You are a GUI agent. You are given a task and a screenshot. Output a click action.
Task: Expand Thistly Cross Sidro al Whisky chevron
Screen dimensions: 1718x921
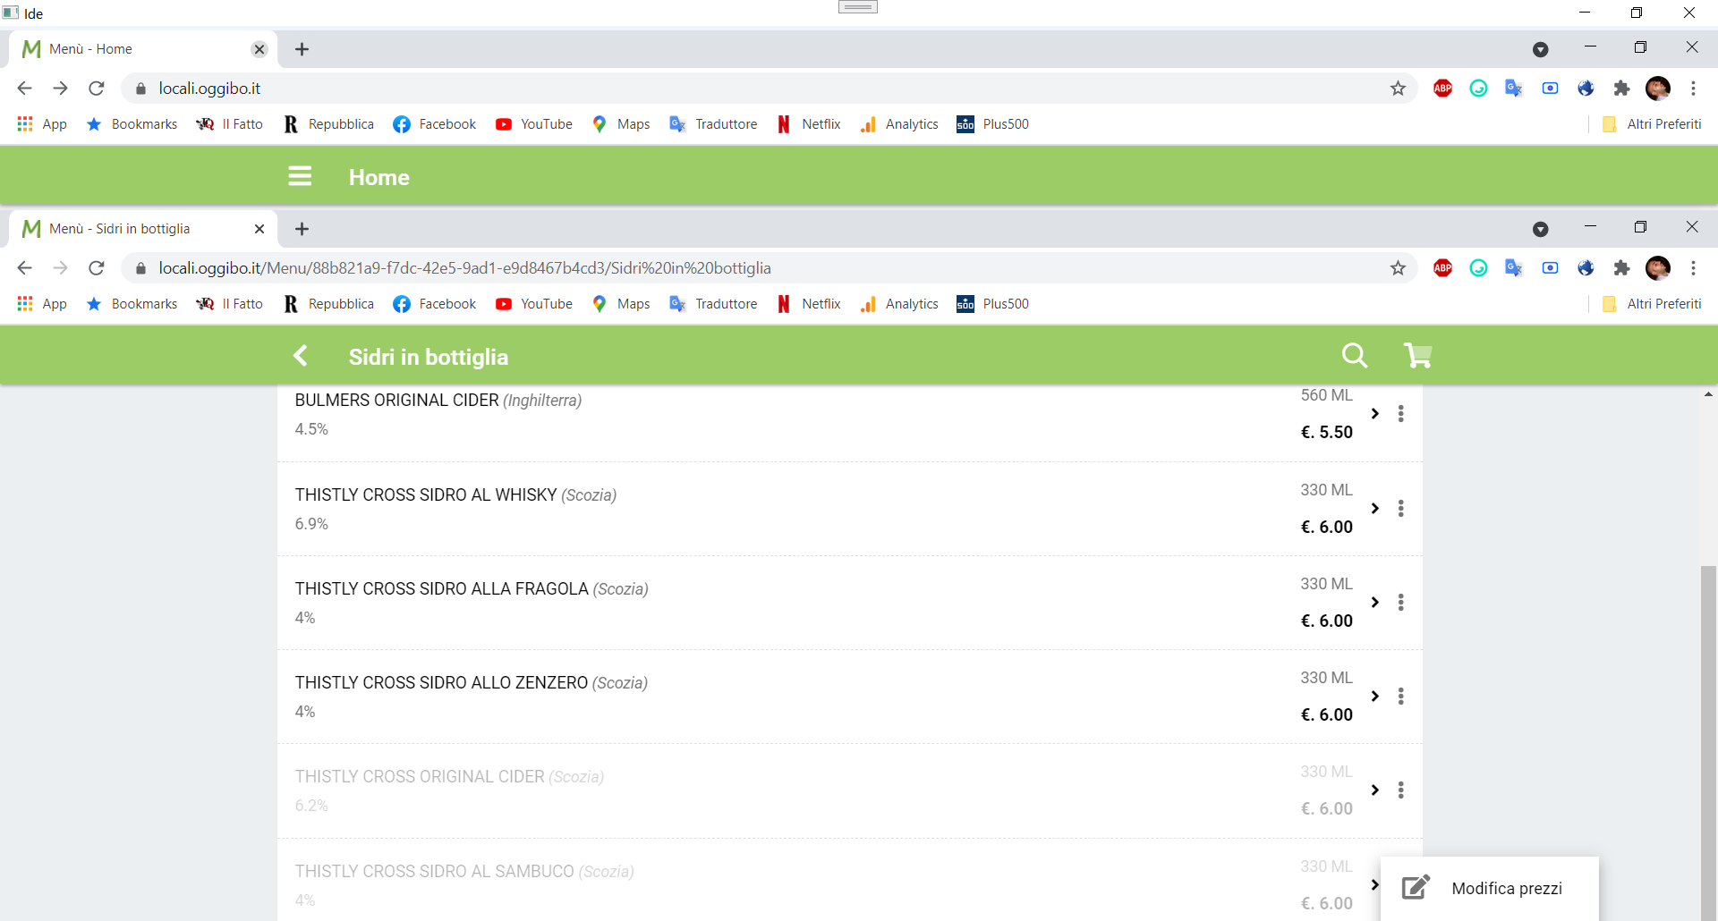pyautogui.click(x=1375, y=508)
